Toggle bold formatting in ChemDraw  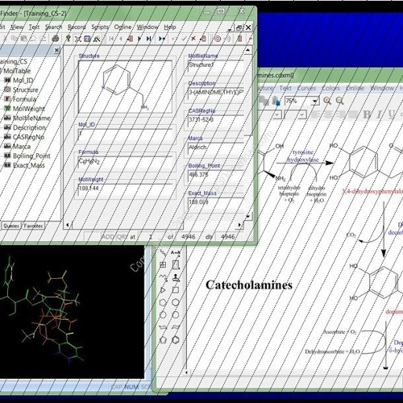tap(367, 114)
